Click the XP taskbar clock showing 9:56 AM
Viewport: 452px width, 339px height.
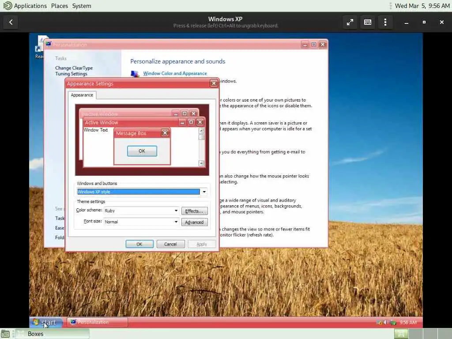tap(408, 322)
